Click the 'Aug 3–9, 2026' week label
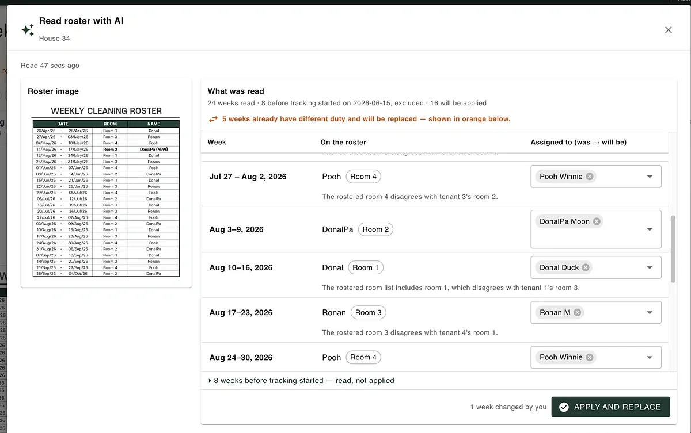Image resolution: width=691 pixels, height=433 pixels. point(237,229)
